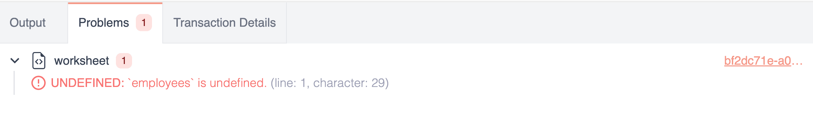Image resolution: width=813 pixels, height=139 pixels.
Task: Select the worksheet tree entry label
Action: tap(82, 61)
